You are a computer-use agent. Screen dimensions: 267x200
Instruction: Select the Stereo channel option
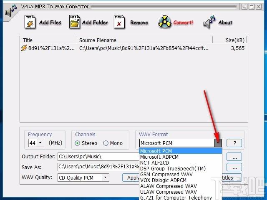pos(86,143)
